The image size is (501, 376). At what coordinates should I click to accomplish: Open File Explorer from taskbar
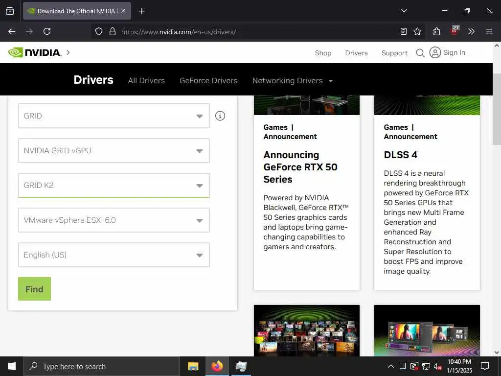tap(193, 366)
